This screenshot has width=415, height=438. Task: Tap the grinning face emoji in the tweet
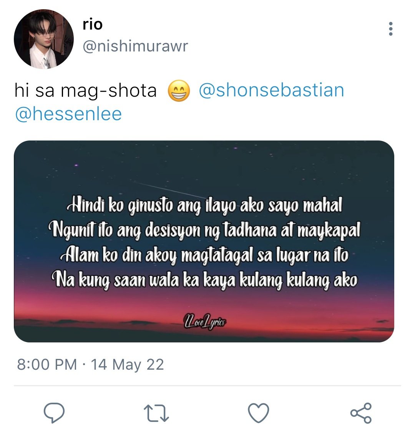179,91
